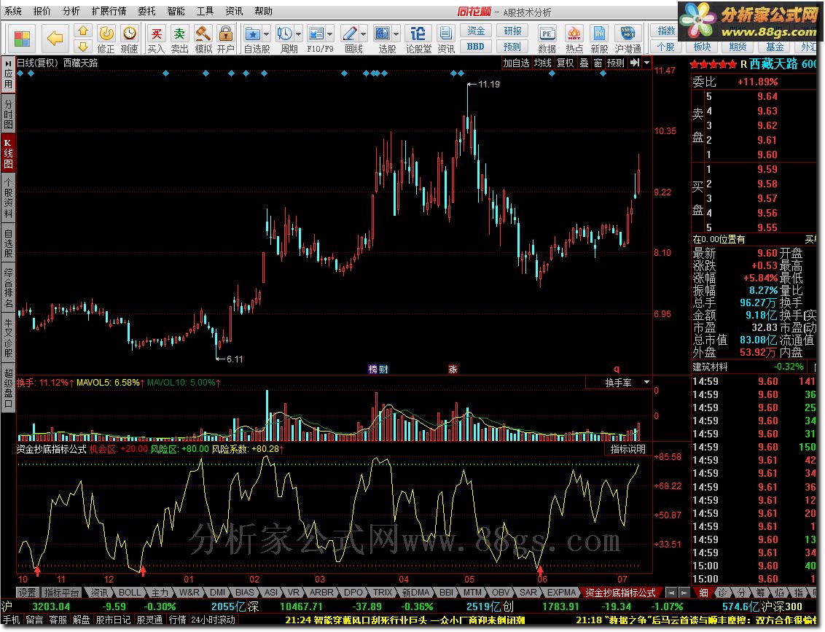Toggle the 窗 window option
Viewport: 825px width, 632px height.
[598, 63]
